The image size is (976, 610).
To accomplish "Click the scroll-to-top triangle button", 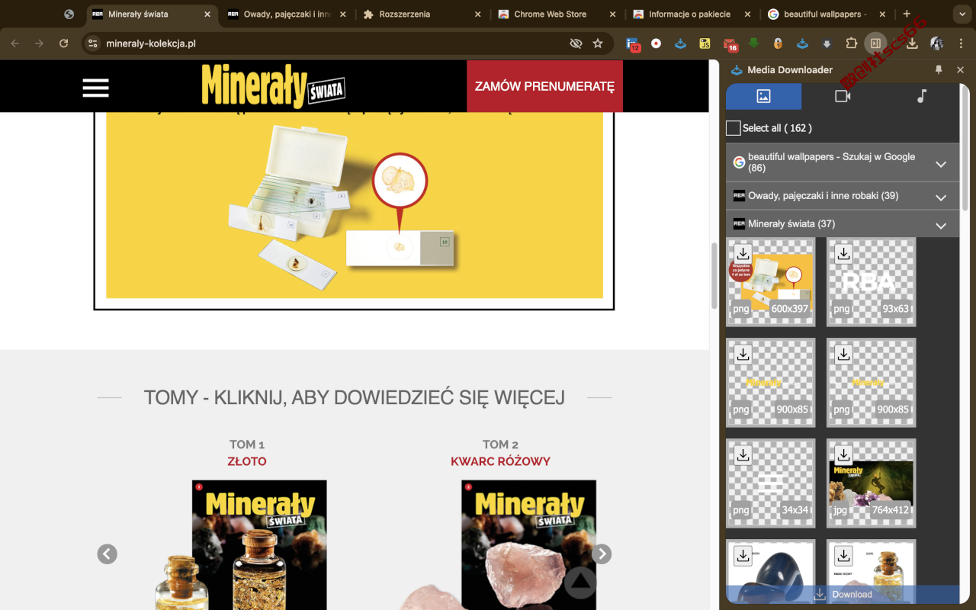I will coord(580,583).
